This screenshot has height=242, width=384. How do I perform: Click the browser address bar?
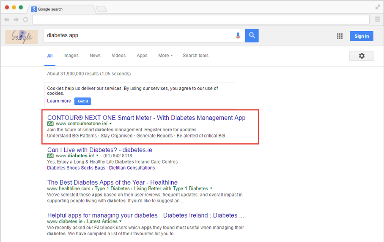(x=201, y=19)
